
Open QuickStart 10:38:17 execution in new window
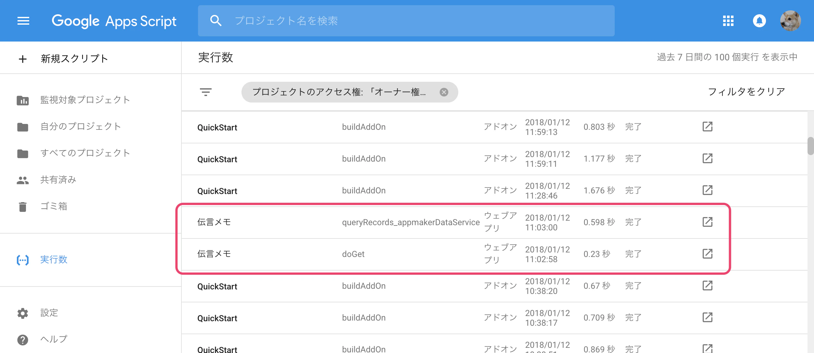707,317
